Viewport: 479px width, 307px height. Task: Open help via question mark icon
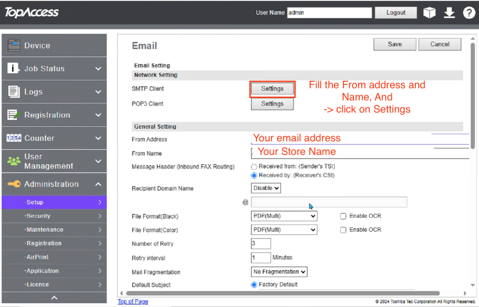tap(469, 13)
